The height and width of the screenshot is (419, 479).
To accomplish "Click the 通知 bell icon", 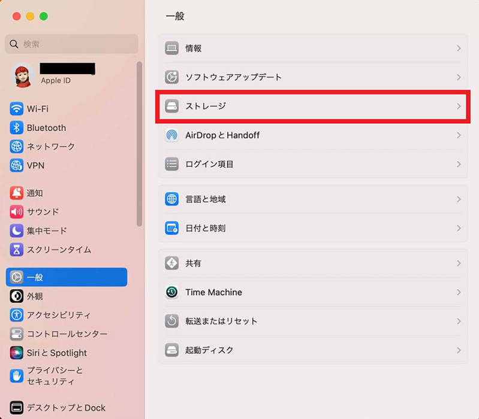I will (17, 193).
